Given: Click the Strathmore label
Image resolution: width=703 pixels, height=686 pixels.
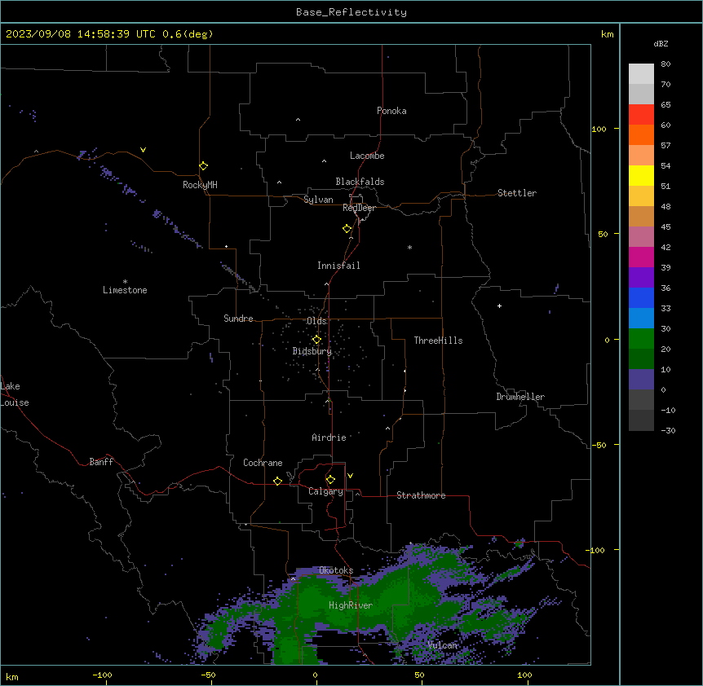Looking at the screenshot, I should 421,495.
